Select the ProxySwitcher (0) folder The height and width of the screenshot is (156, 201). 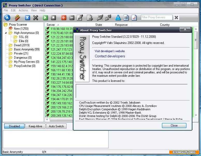[25, 66]
